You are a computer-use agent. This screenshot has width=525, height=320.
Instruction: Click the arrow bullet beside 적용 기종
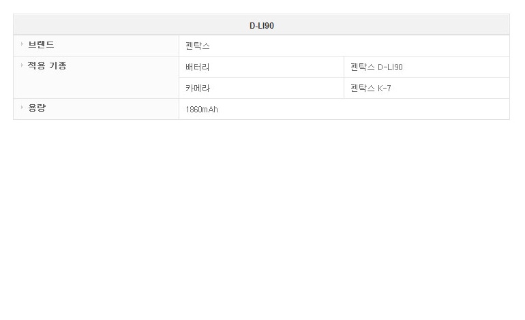click(22, 65)
